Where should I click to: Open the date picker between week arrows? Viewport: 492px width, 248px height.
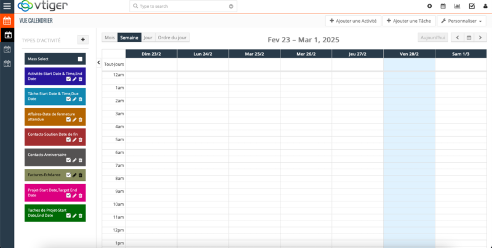469,37
